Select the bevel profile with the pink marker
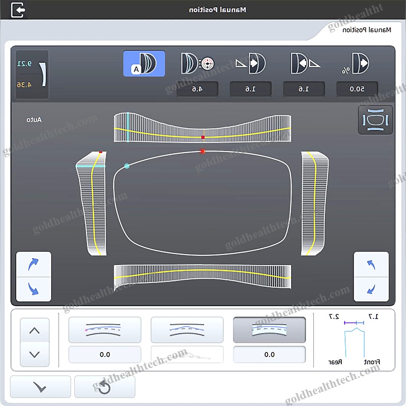406x406 pixels. point(105,330)
